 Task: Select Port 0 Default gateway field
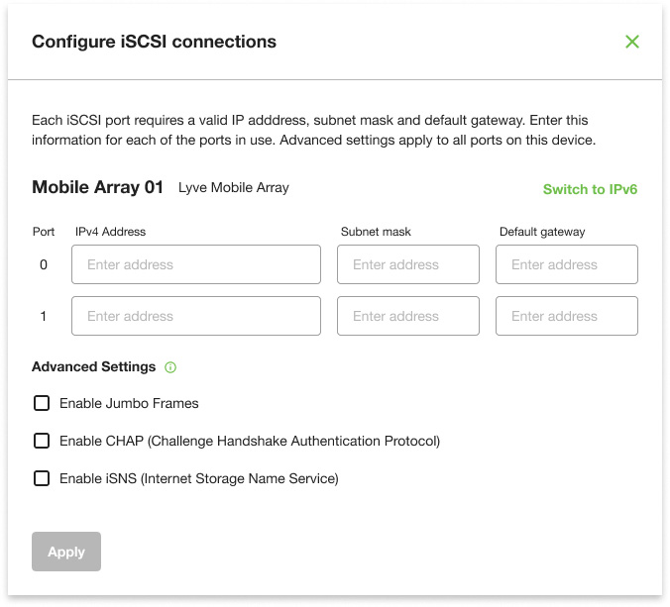click(x=567, y=265)
